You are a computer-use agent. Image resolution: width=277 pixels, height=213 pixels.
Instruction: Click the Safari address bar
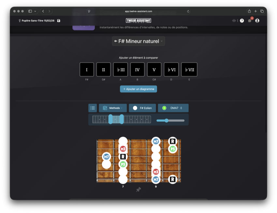(138, 11)
